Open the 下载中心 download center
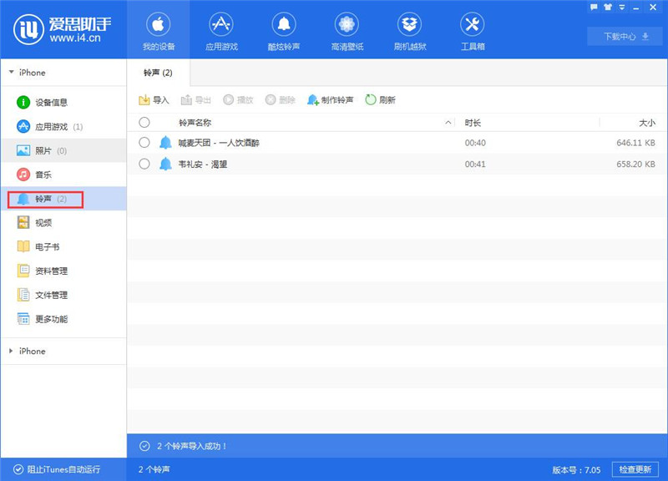668x481 pixels. [x=623, y=36]
